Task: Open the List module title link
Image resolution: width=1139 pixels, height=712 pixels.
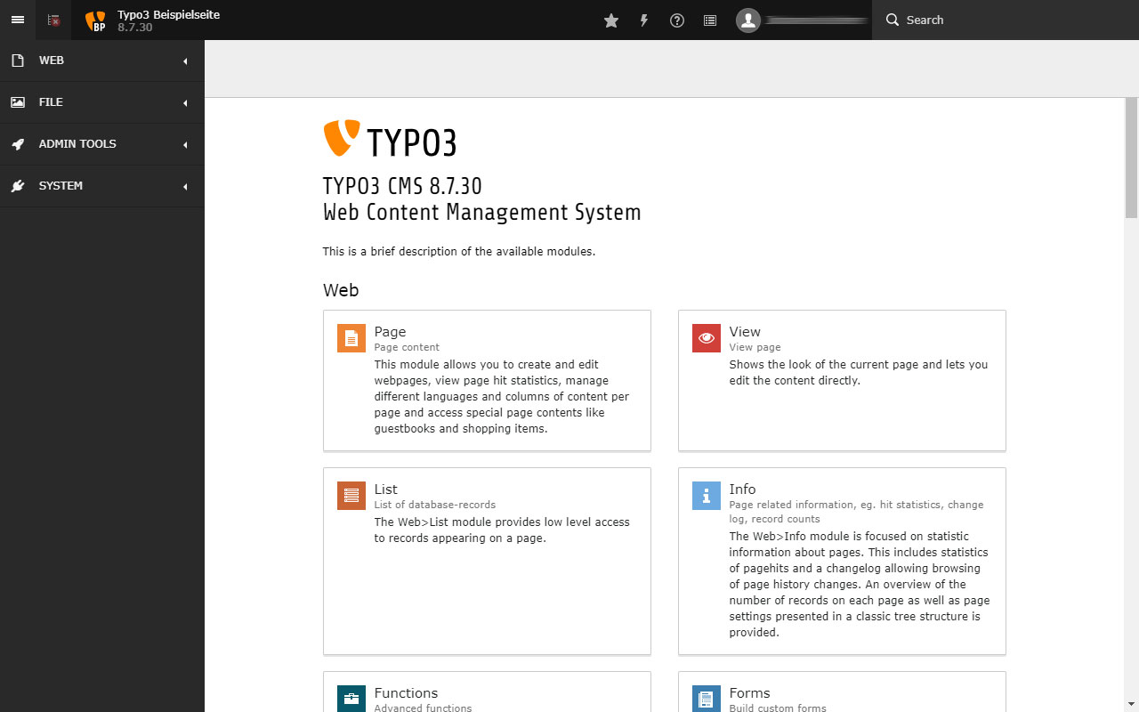Action: 385,489
